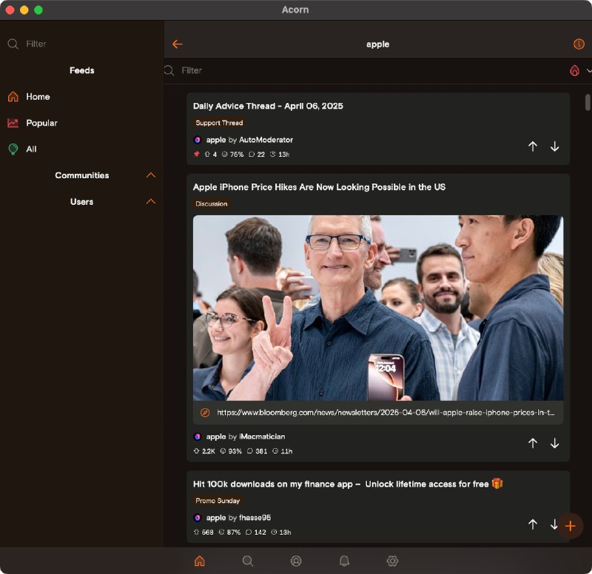The width and height of the screenshot is (592, 574).
Task: Click 22 comments count on Daily Advice Thread
Action: point(257,155)
